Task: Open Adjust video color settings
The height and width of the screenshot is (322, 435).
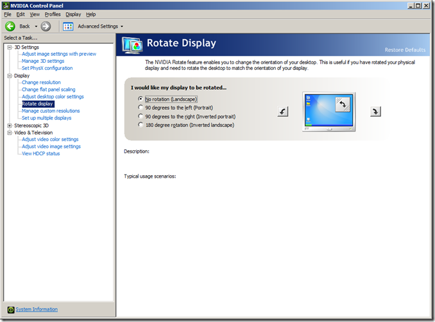Action: pyautogui.click(x=50, y=139)
